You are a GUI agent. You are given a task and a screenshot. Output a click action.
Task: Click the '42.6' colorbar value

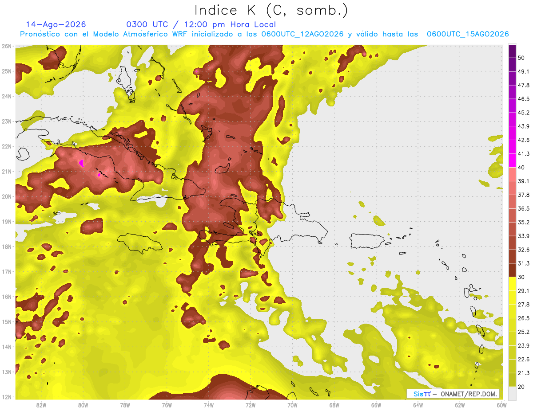(x=524, y=140)
